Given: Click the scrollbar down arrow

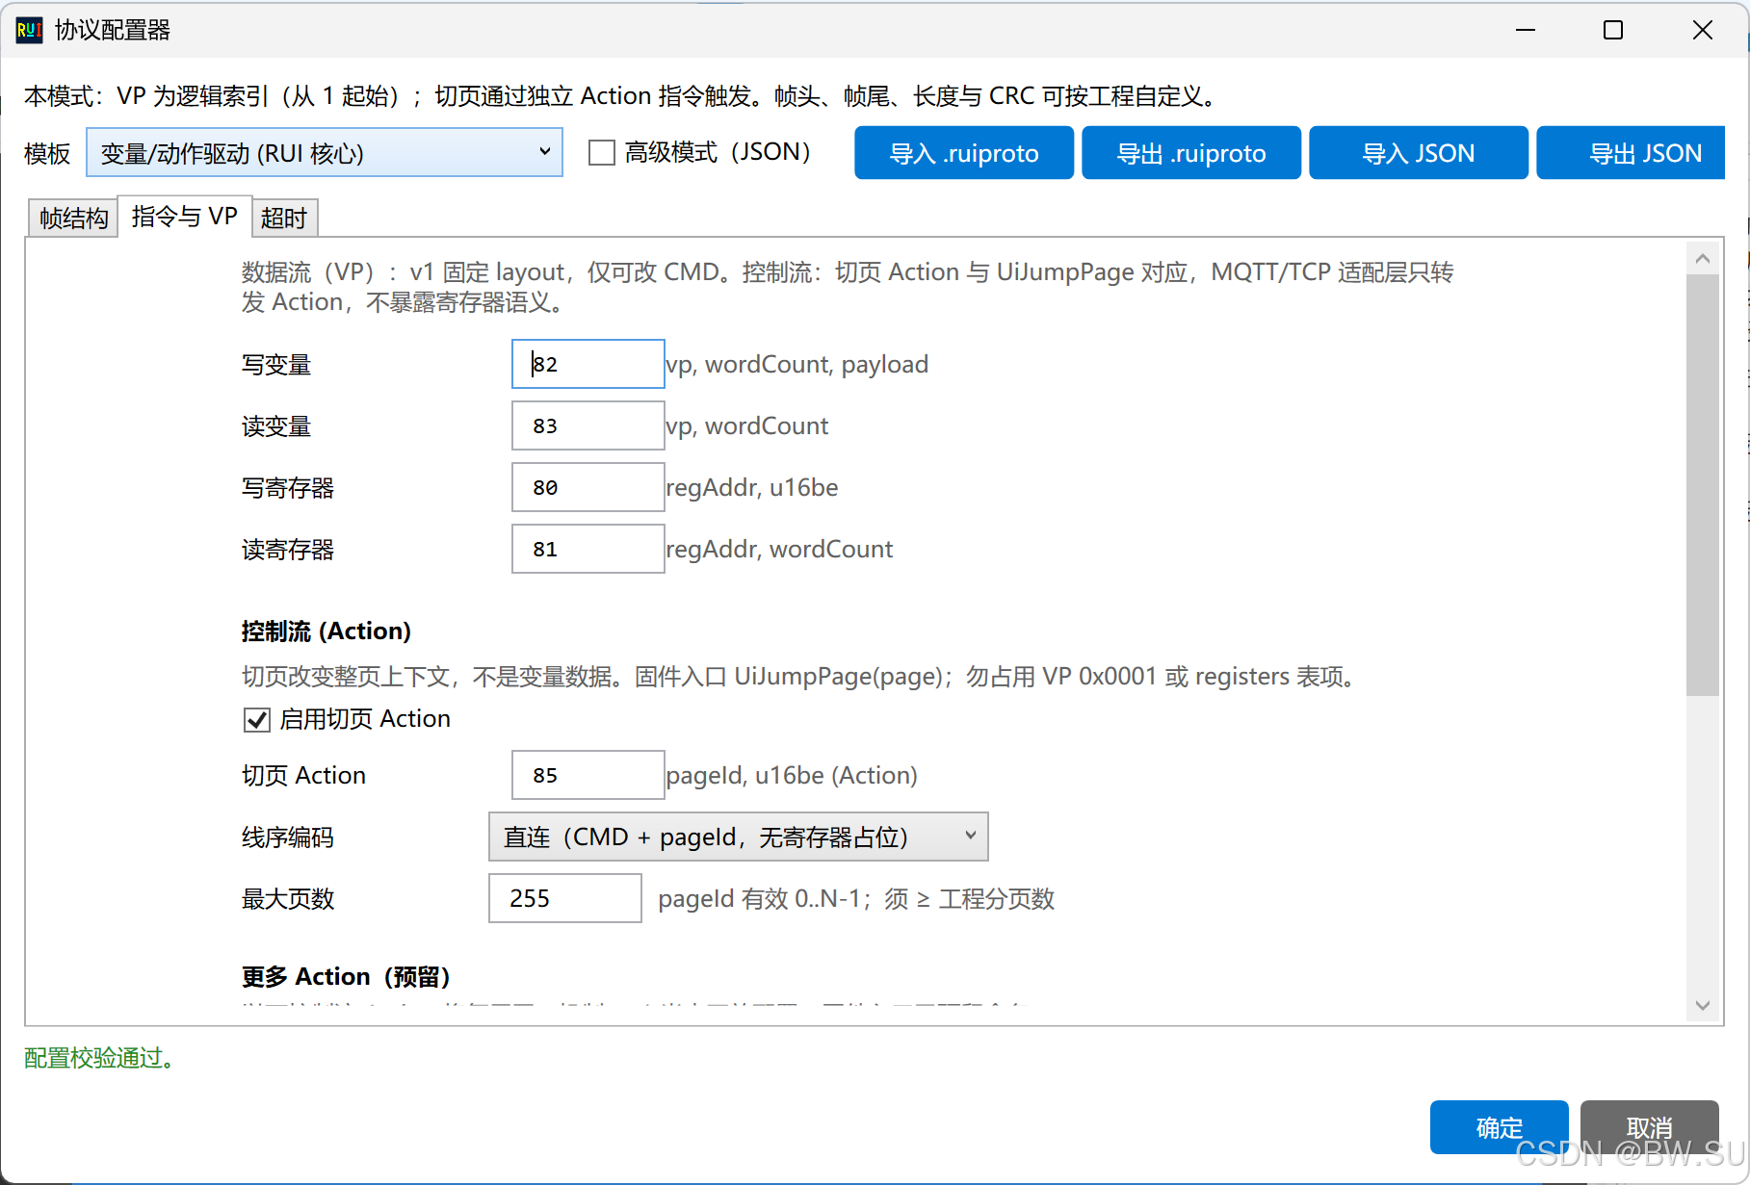Looking at the screenshot, I should tap(1703, 1005).
